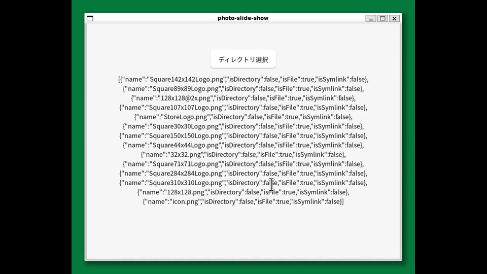Close the photo-slide-show window
This screenshot has width=487, height=274.
(x=394, y=18)
